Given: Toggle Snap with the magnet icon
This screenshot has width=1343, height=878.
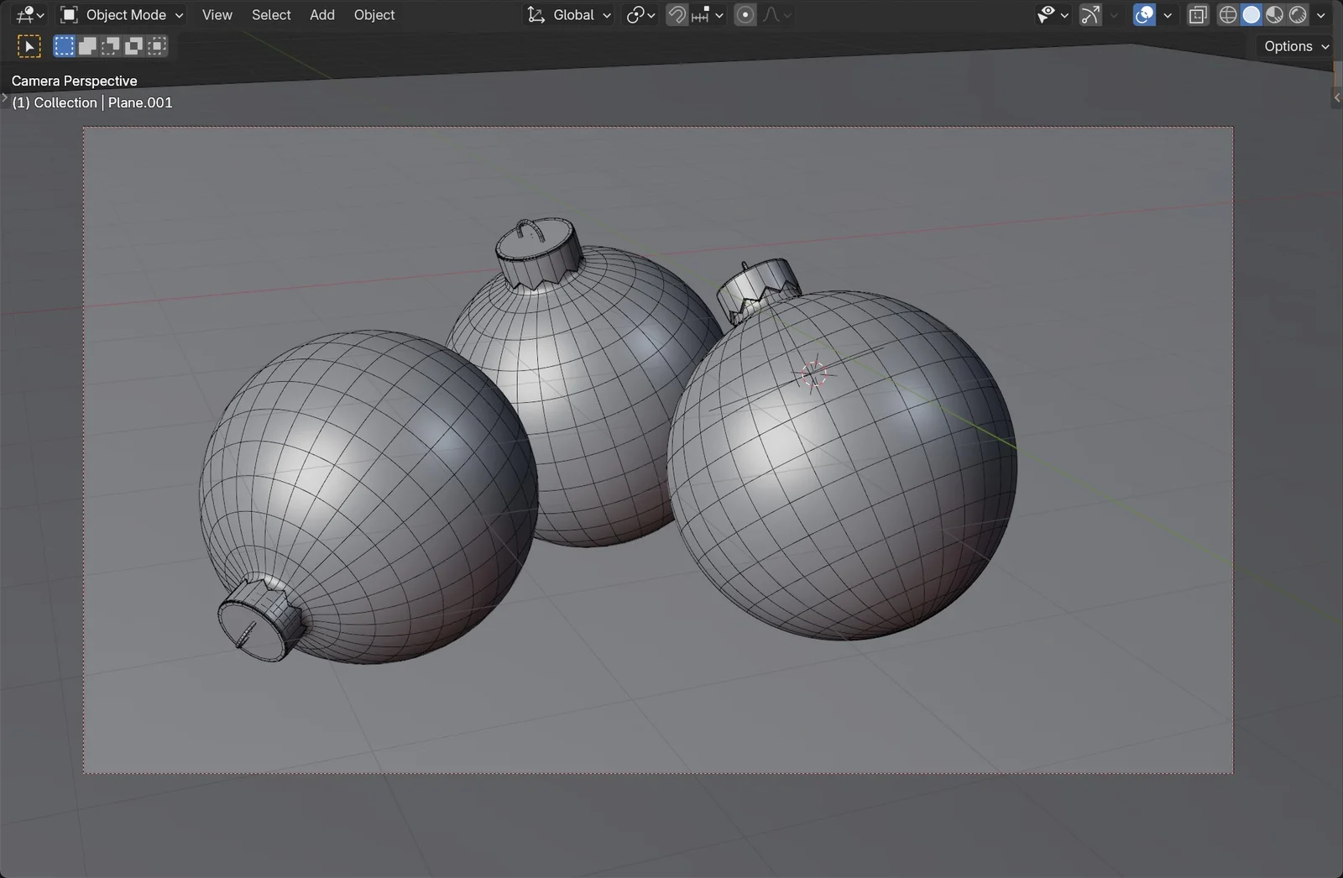Looking at the screenshot, I should [x=677, y=14].
